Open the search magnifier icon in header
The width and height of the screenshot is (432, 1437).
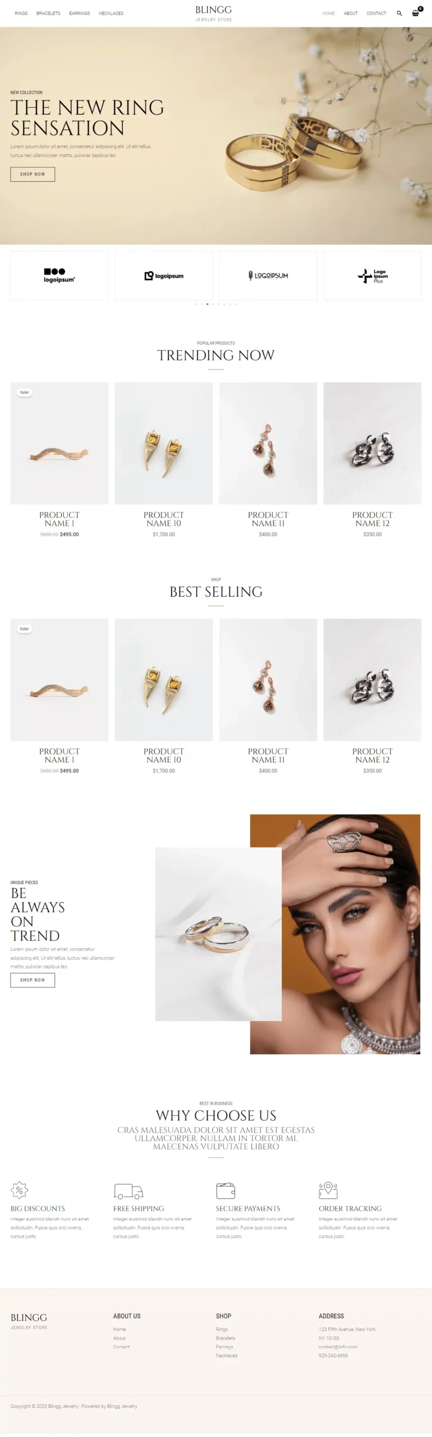coord(399,13)
